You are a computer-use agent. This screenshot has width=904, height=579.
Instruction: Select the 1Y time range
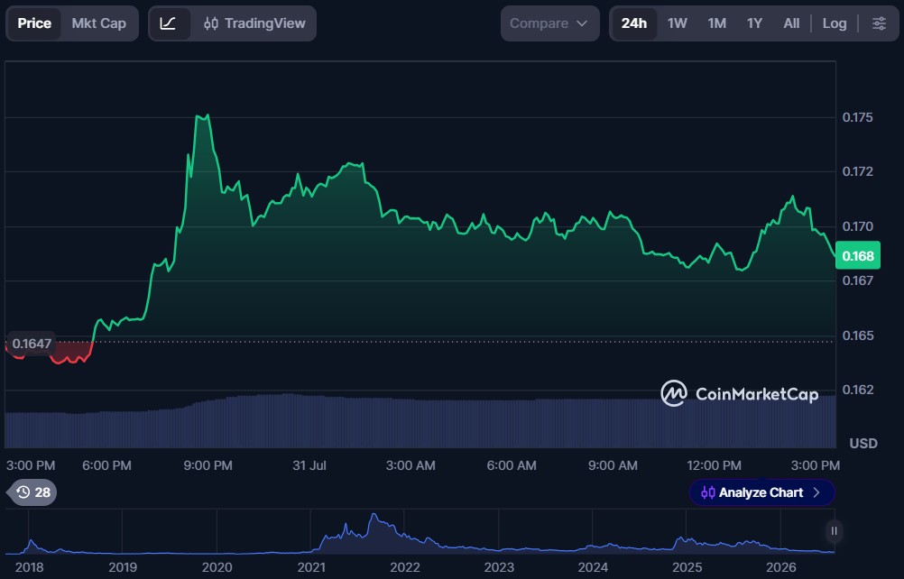754,23
